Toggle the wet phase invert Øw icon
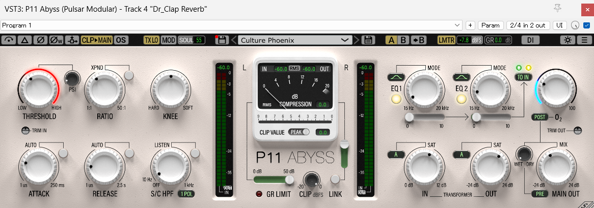Image resolution: width=594 pixels, height=208 pixels. 57,40
